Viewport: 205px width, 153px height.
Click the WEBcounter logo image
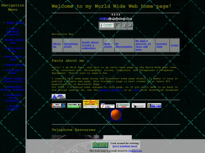[x=115, y=19]
